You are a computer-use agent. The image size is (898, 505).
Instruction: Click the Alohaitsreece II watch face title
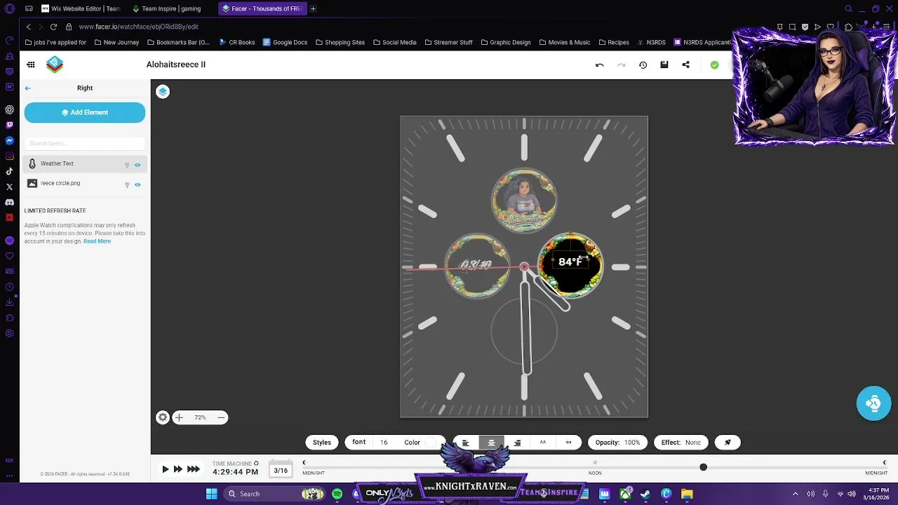coord(176,65)
